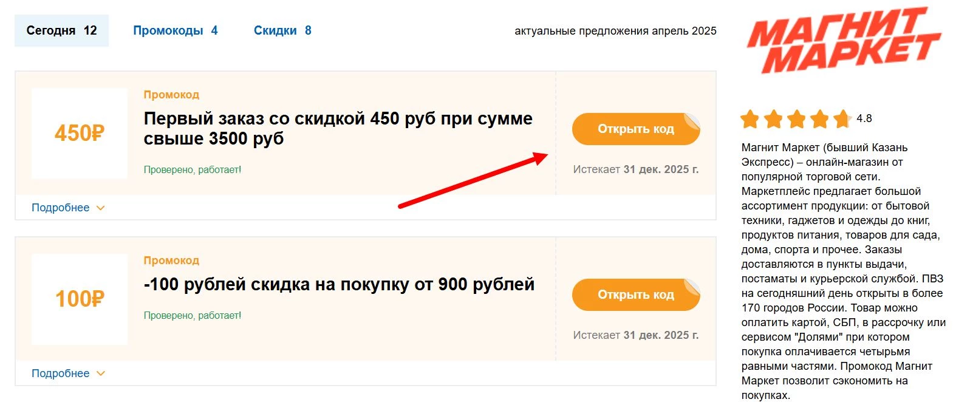Collapse details via the chevron next to Подробнее
Image resolution: width=953 pixels, height=402 pixels.
(101, 207)
